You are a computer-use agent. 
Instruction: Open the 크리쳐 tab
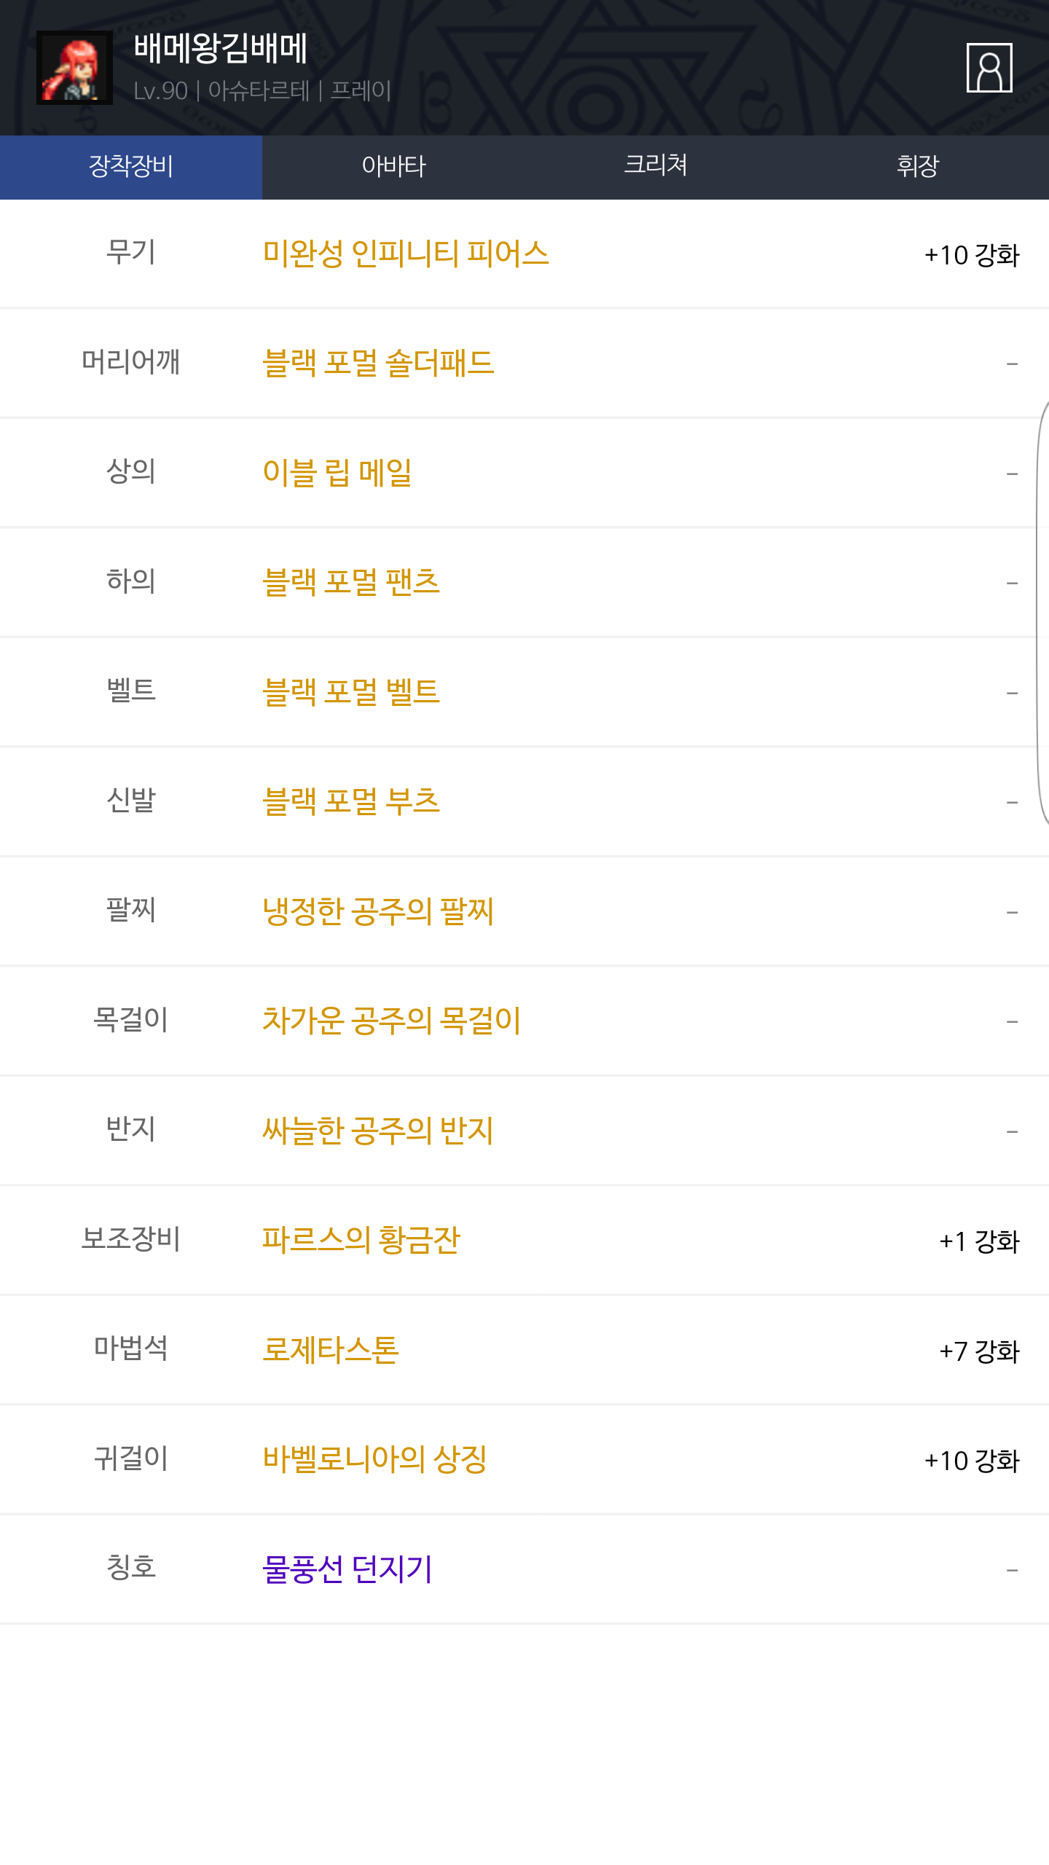(x=656, y=167)
